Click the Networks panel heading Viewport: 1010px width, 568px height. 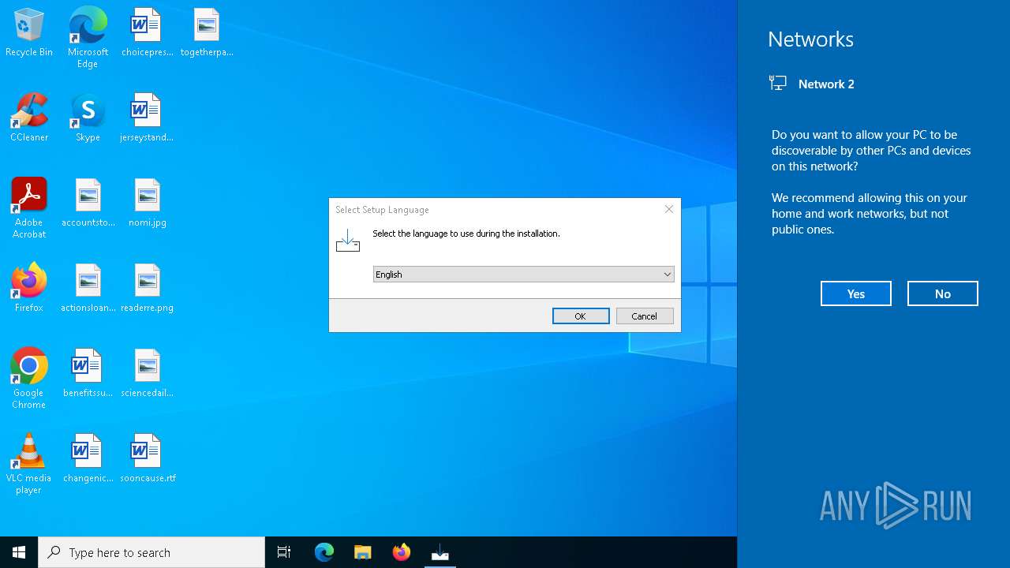810,39
